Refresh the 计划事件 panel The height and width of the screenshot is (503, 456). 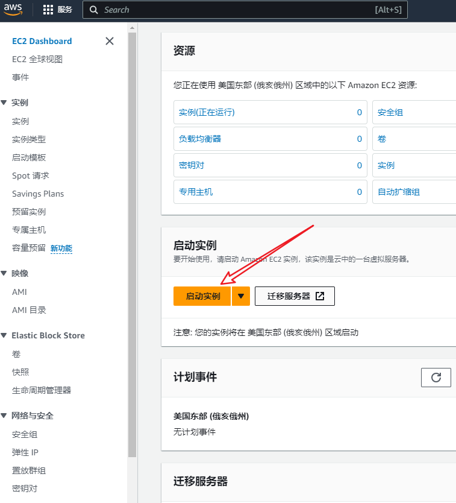[436, 378]
